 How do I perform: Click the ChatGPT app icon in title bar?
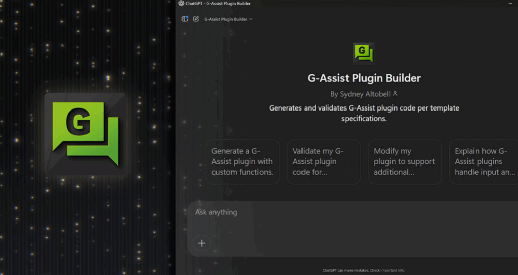181,4
